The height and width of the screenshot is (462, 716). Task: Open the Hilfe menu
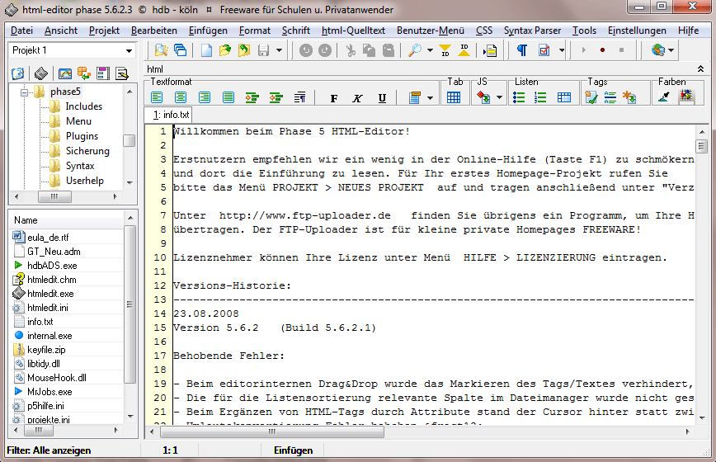click(688, 31)
